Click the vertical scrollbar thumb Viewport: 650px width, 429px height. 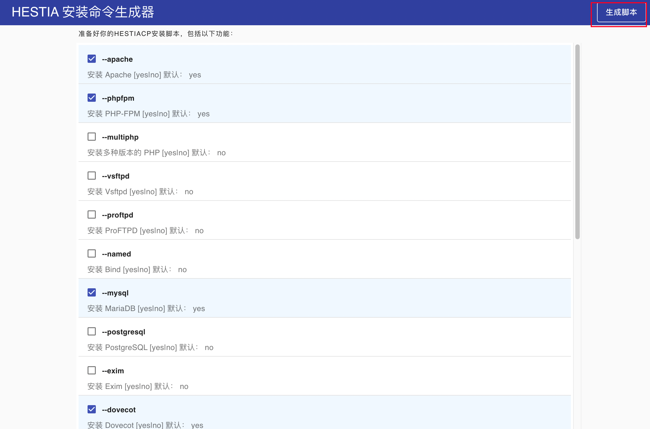pyautogui.click(x=578, y=141)
